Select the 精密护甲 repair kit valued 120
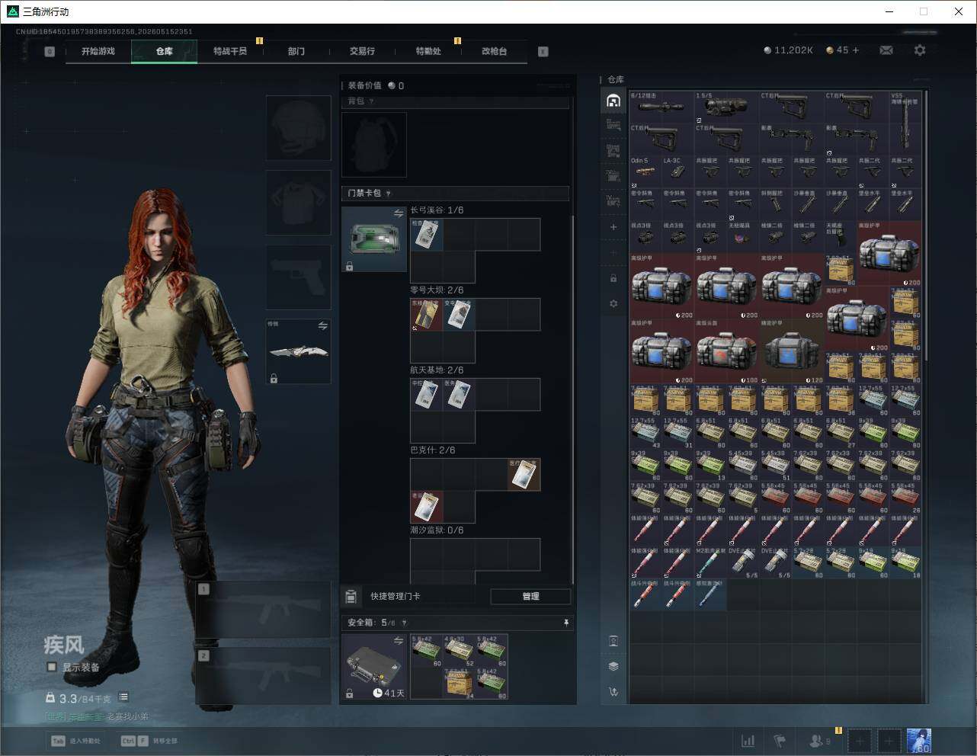 coord(792,351)
